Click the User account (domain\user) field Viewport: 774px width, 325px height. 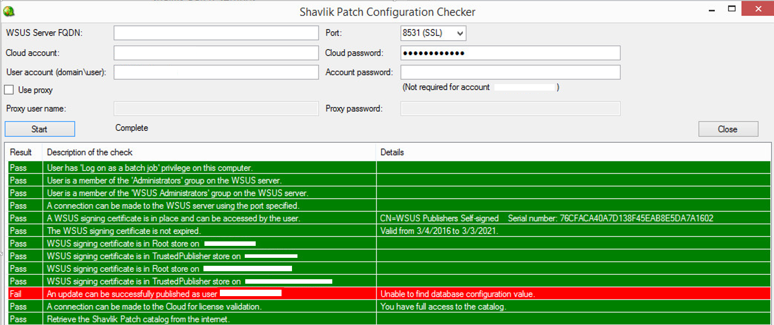tap(215, 72)
